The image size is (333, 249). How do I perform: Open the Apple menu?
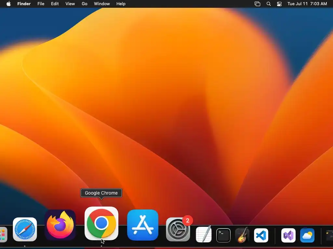[x=8, y=4]
